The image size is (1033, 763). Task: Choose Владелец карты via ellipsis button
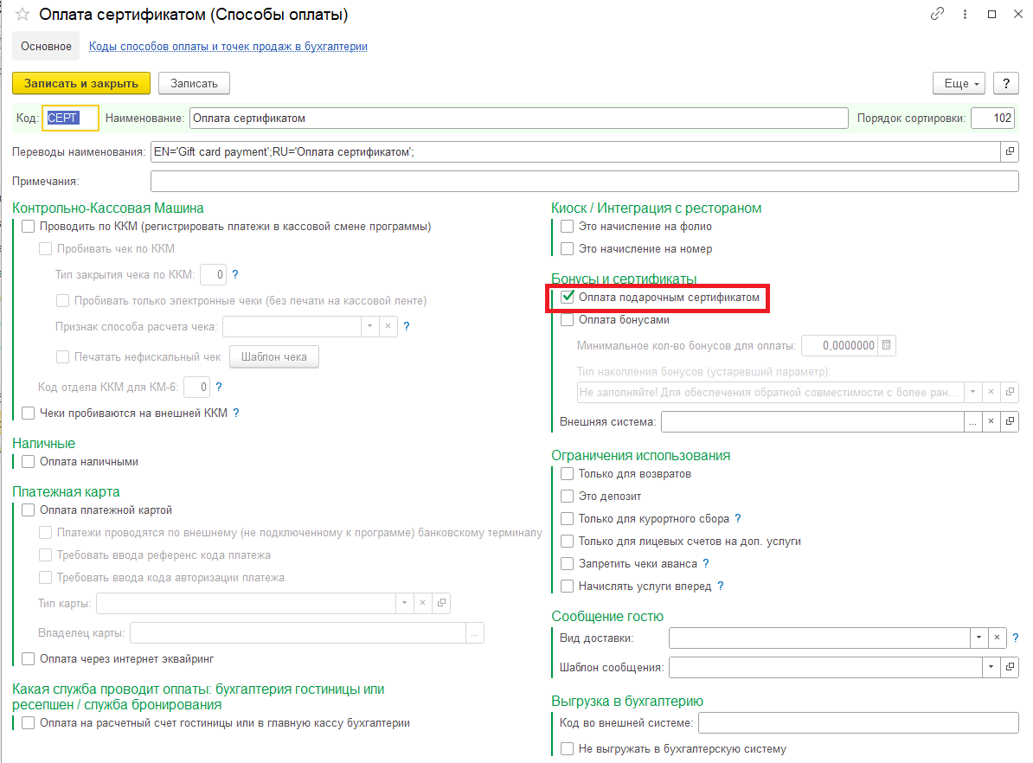[475, 633]
